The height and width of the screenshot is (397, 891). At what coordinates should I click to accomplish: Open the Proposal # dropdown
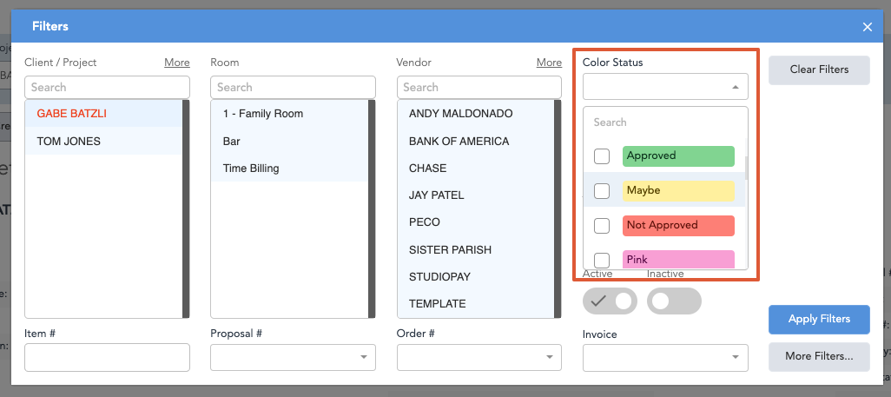pyautogui.click(x=293, y=357)
